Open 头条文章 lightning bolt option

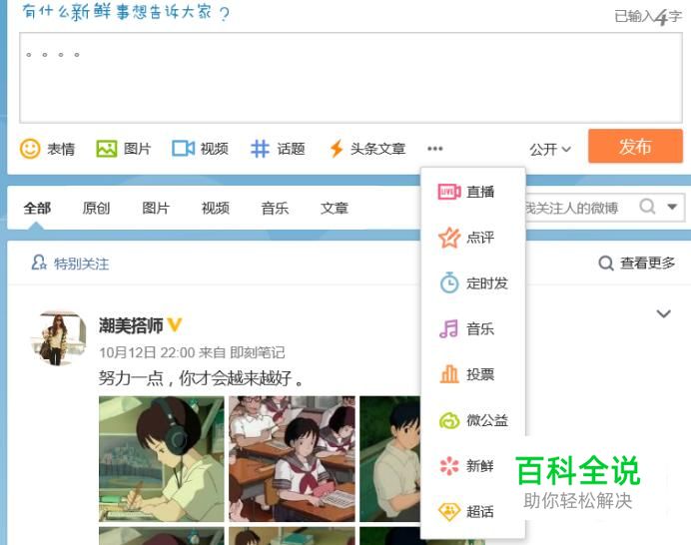(367, 149)
